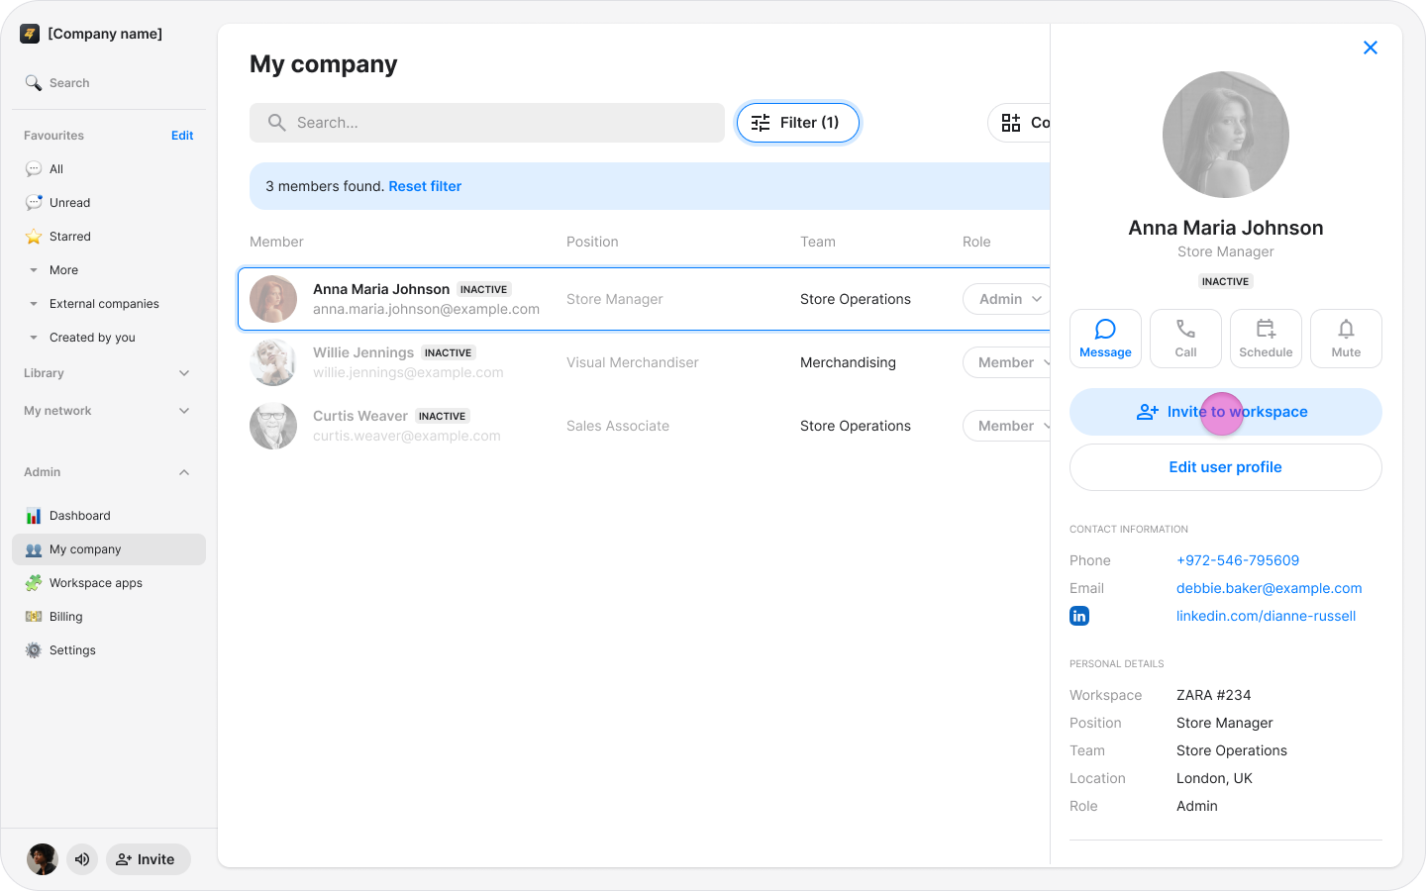The height and width of the screenshot is (891, 1426).
Task: Click the Invite button in sidebar footer
Action: 148,859
